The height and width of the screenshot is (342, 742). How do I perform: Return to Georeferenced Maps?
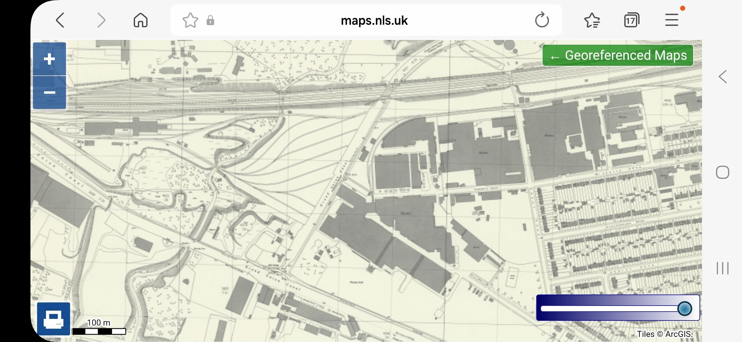tap(617, 55)
